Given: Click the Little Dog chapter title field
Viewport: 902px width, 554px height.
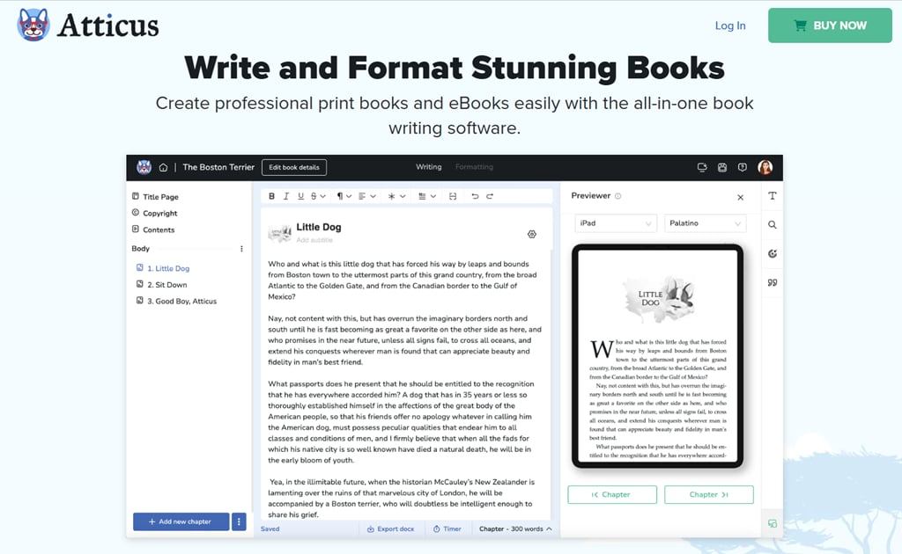Looking at the screenshot, I should click(x=319, y=227).
